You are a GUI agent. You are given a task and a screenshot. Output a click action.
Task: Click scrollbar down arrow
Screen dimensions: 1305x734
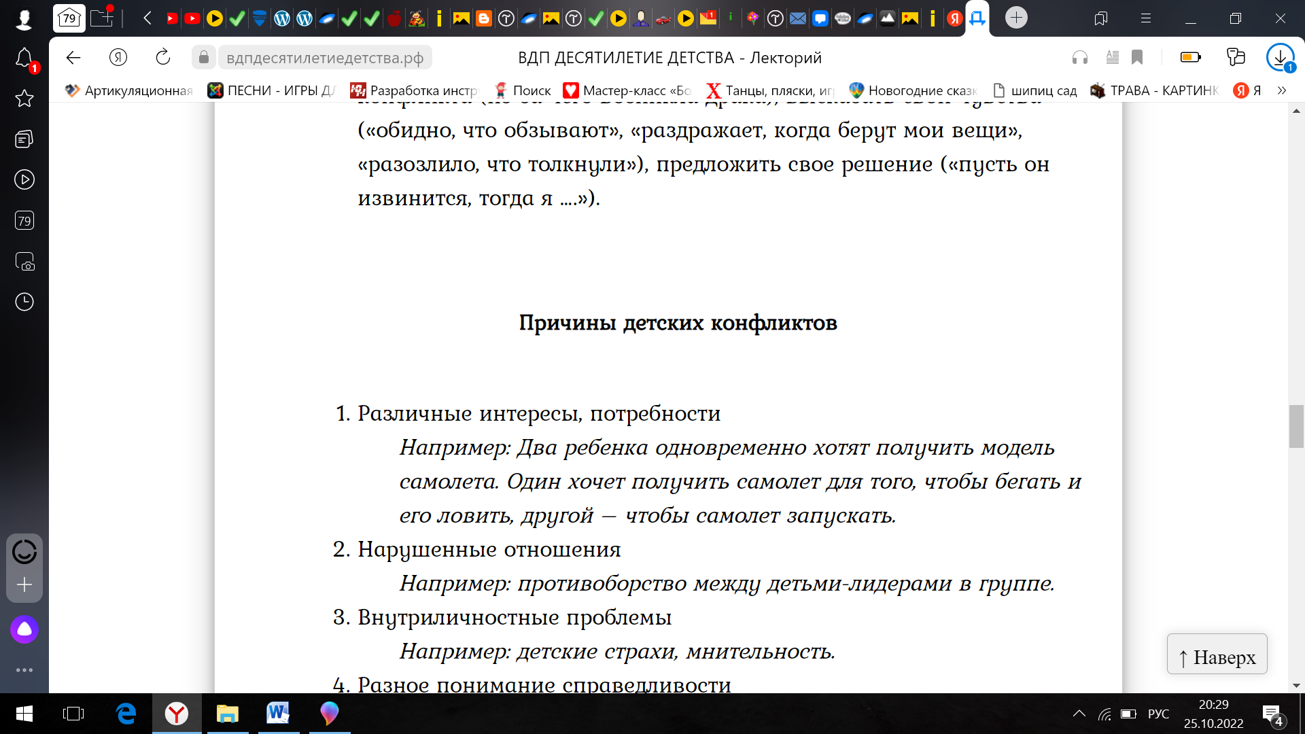click(1296, 685)
